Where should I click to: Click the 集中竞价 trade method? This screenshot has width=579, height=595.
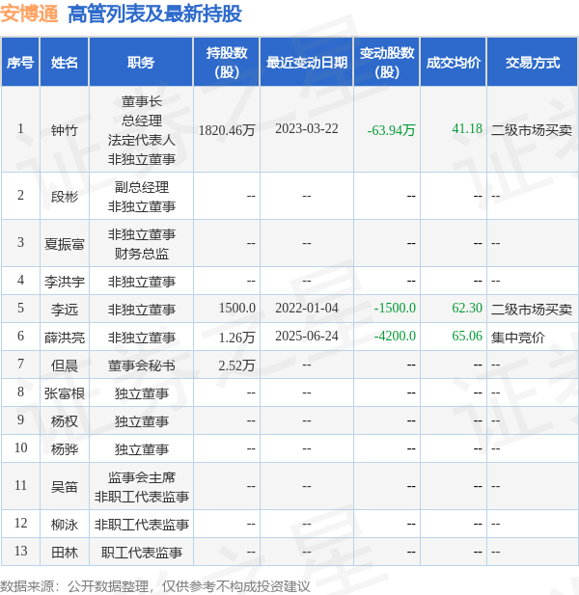tap(518, 338)
